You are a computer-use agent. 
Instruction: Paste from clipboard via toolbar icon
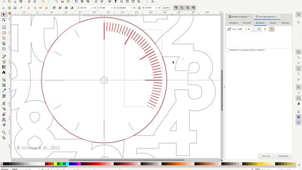click(x=68, y=1)
